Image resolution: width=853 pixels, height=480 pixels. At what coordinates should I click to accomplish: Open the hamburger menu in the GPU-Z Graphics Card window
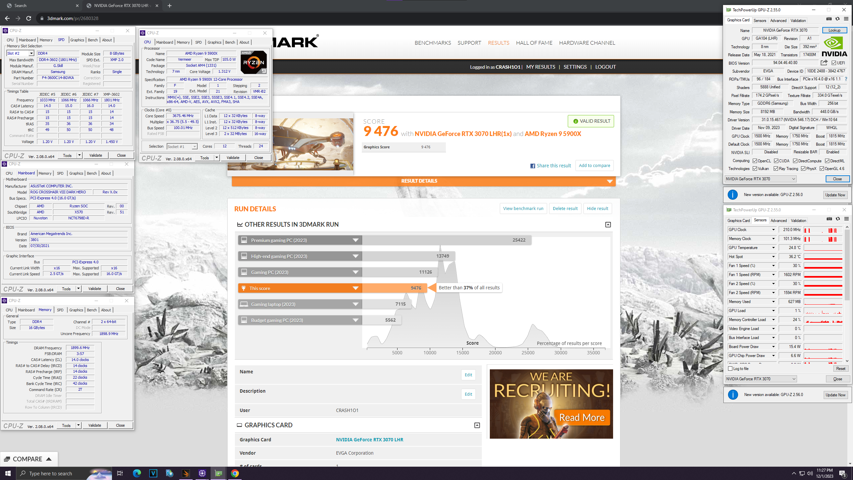[x=846, y=19]
